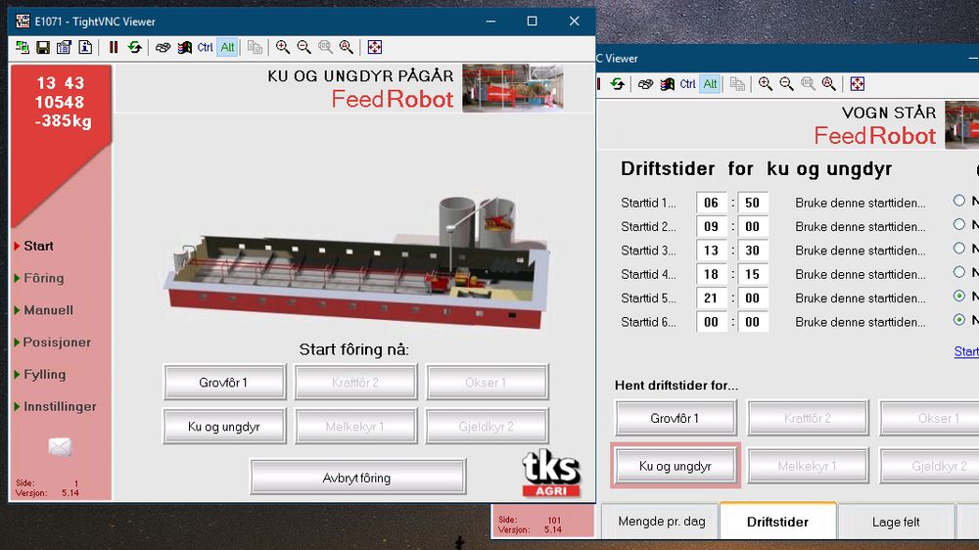Click Zoom out icon in second viewer window
Image resolution: width=979 pixels, height=550 pixels.
point(787,84)
